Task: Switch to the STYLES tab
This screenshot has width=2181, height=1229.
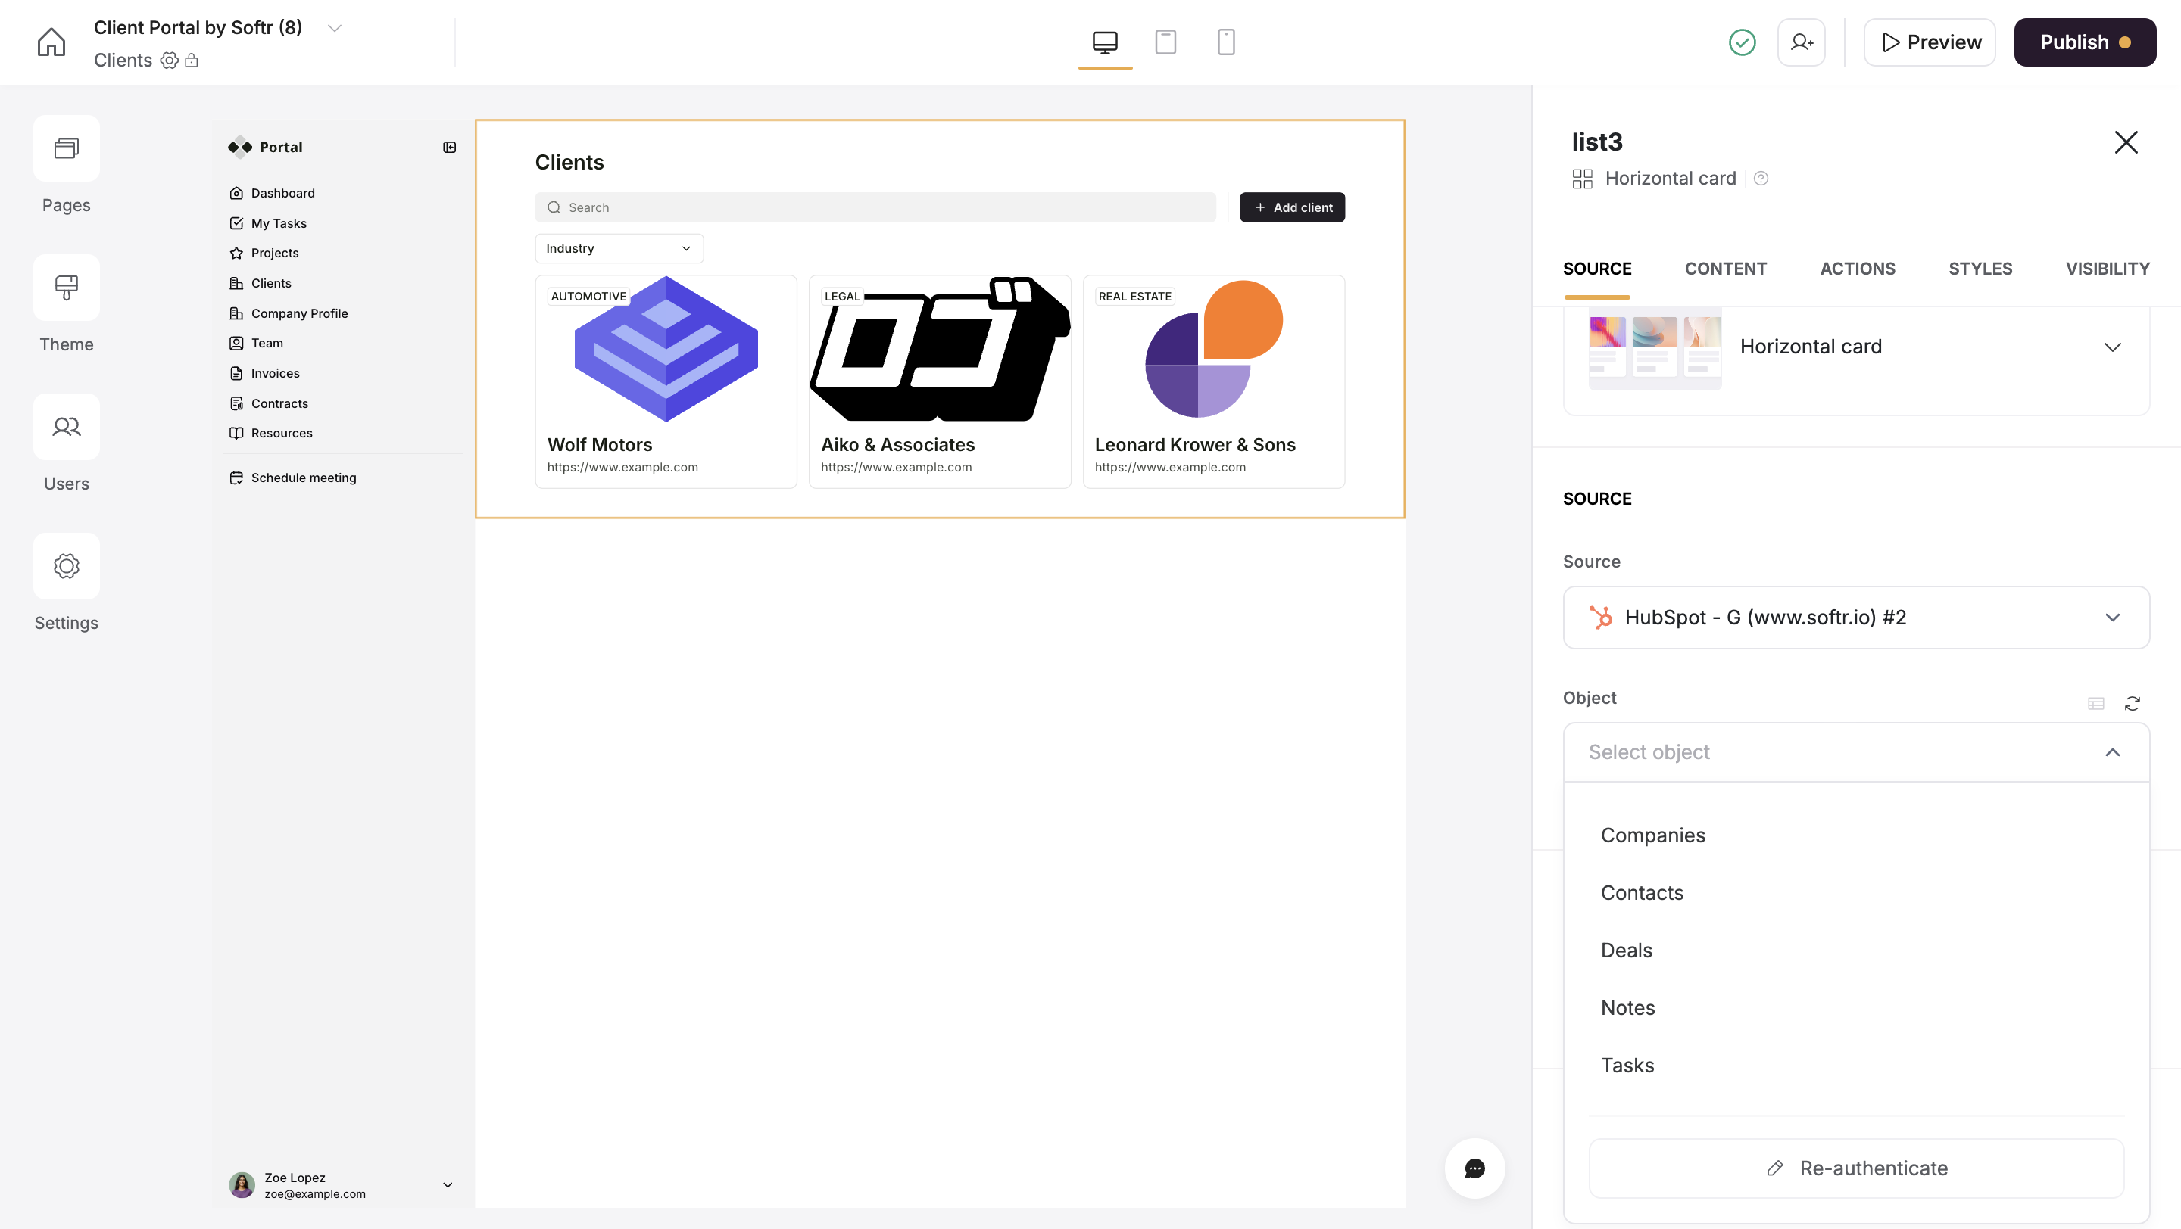Action: (x=1980, y=269)
